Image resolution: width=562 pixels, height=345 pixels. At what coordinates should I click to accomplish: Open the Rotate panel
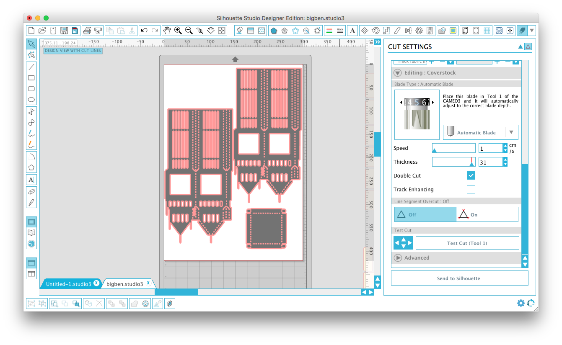[x=376, y=31]
